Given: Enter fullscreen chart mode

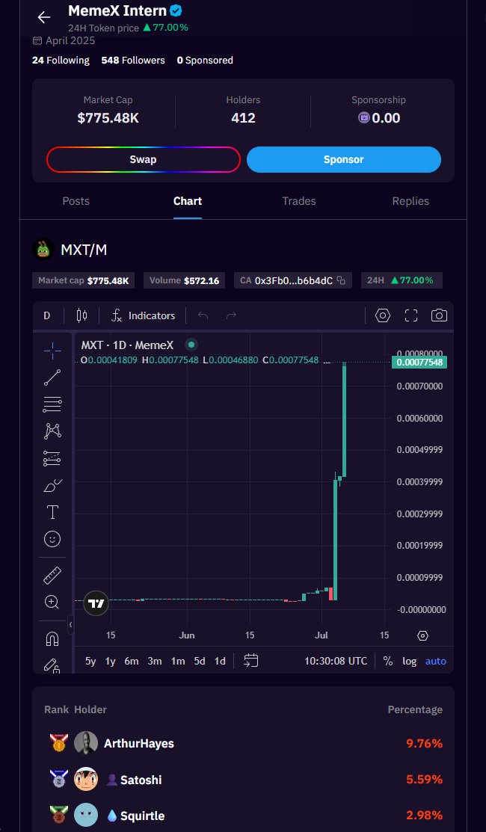Looking at the screenshot, I should tap(411, 315).
